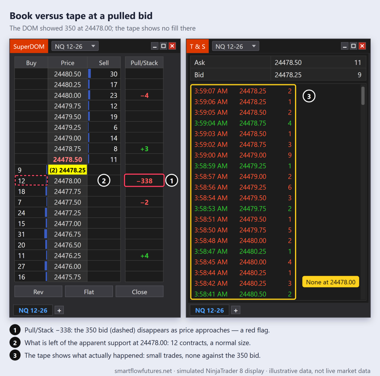The width and height of the screenshot is (380, 376).
Task: Minimize the T & S window
Action: pyautogui.click(x=345, y=46)
